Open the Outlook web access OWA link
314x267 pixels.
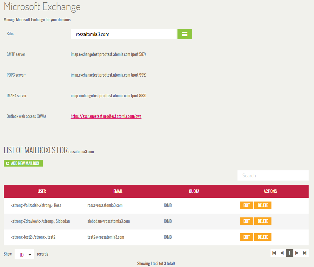pyautogui.click(x=106, y=116)
